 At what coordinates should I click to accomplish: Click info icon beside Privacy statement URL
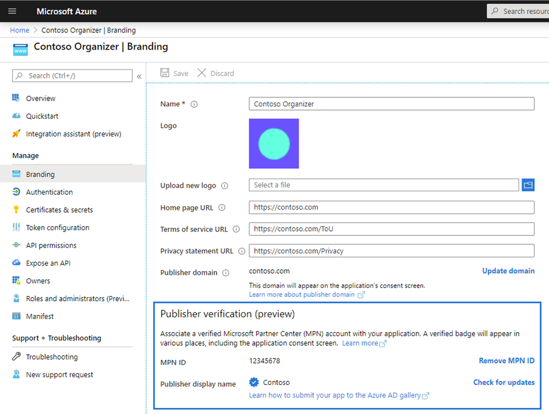[241, 251]
